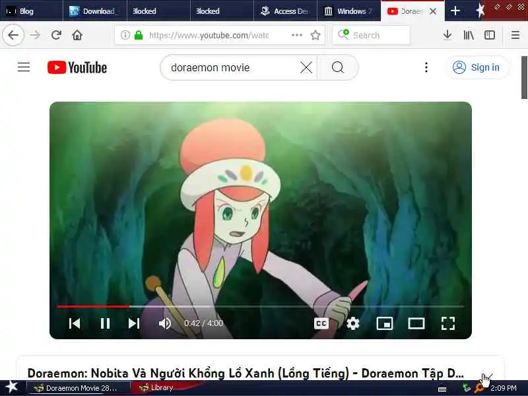Image resolution: width=528 pixels, height=396 pixels.
Task: Open the on-screen keyboard tray icon
Action: [x=442, y=389]
